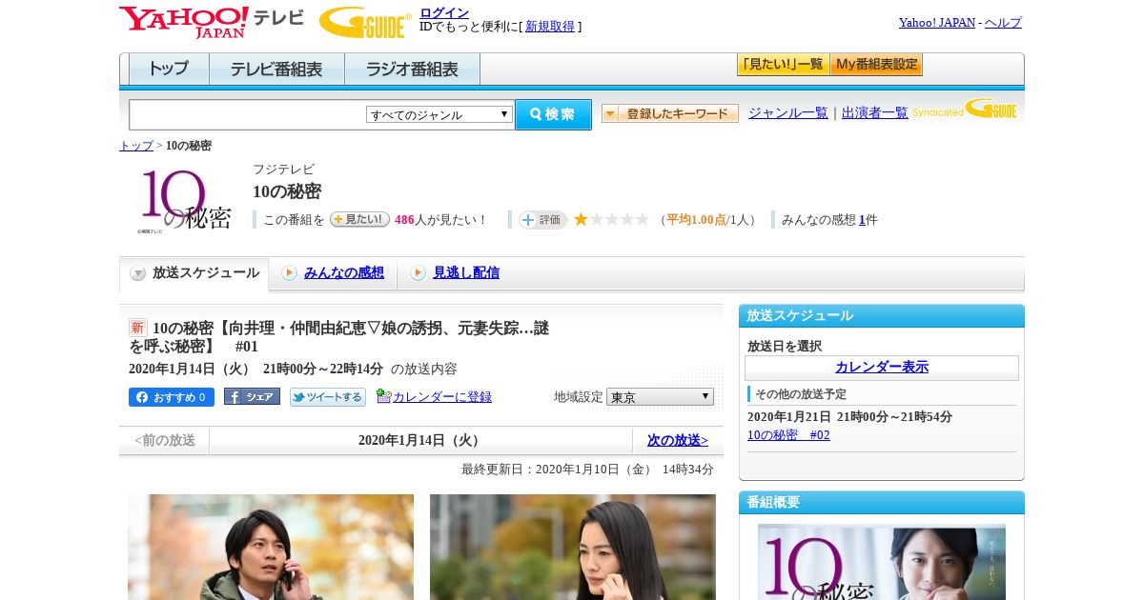
Task: Select the みんなの感想 tab
Action: click(344, 273)
